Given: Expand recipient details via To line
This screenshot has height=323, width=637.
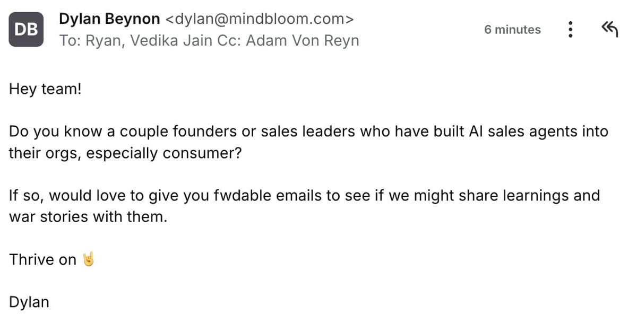Looking at the screenshot, I should click(72, 40).
